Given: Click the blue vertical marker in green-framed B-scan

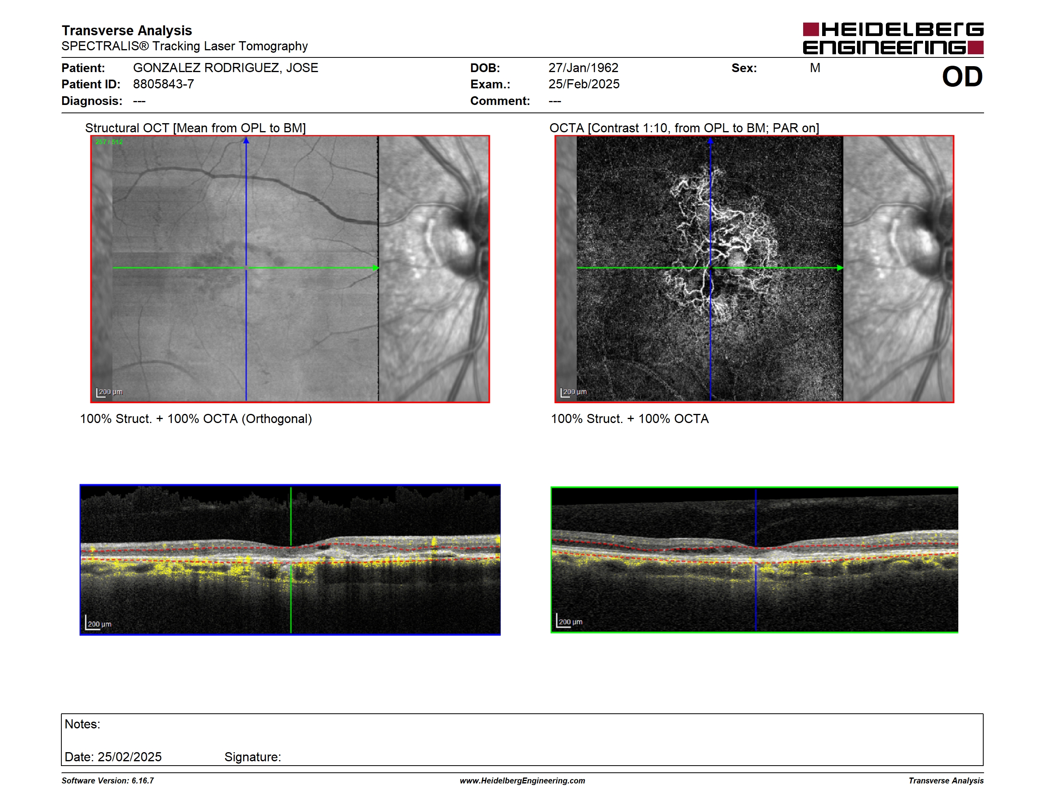Looking at the screenshot, I should [x=756, y=560].
